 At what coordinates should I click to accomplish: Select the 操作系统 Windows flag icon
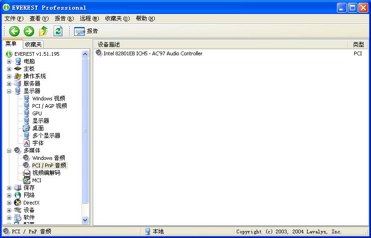pos(18,76)
